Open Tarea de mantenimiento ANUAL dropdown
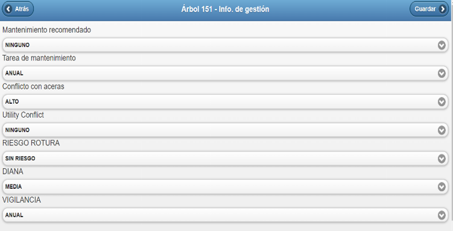The width and height of the screenshot is (453, 231). [x=225, y=74]
